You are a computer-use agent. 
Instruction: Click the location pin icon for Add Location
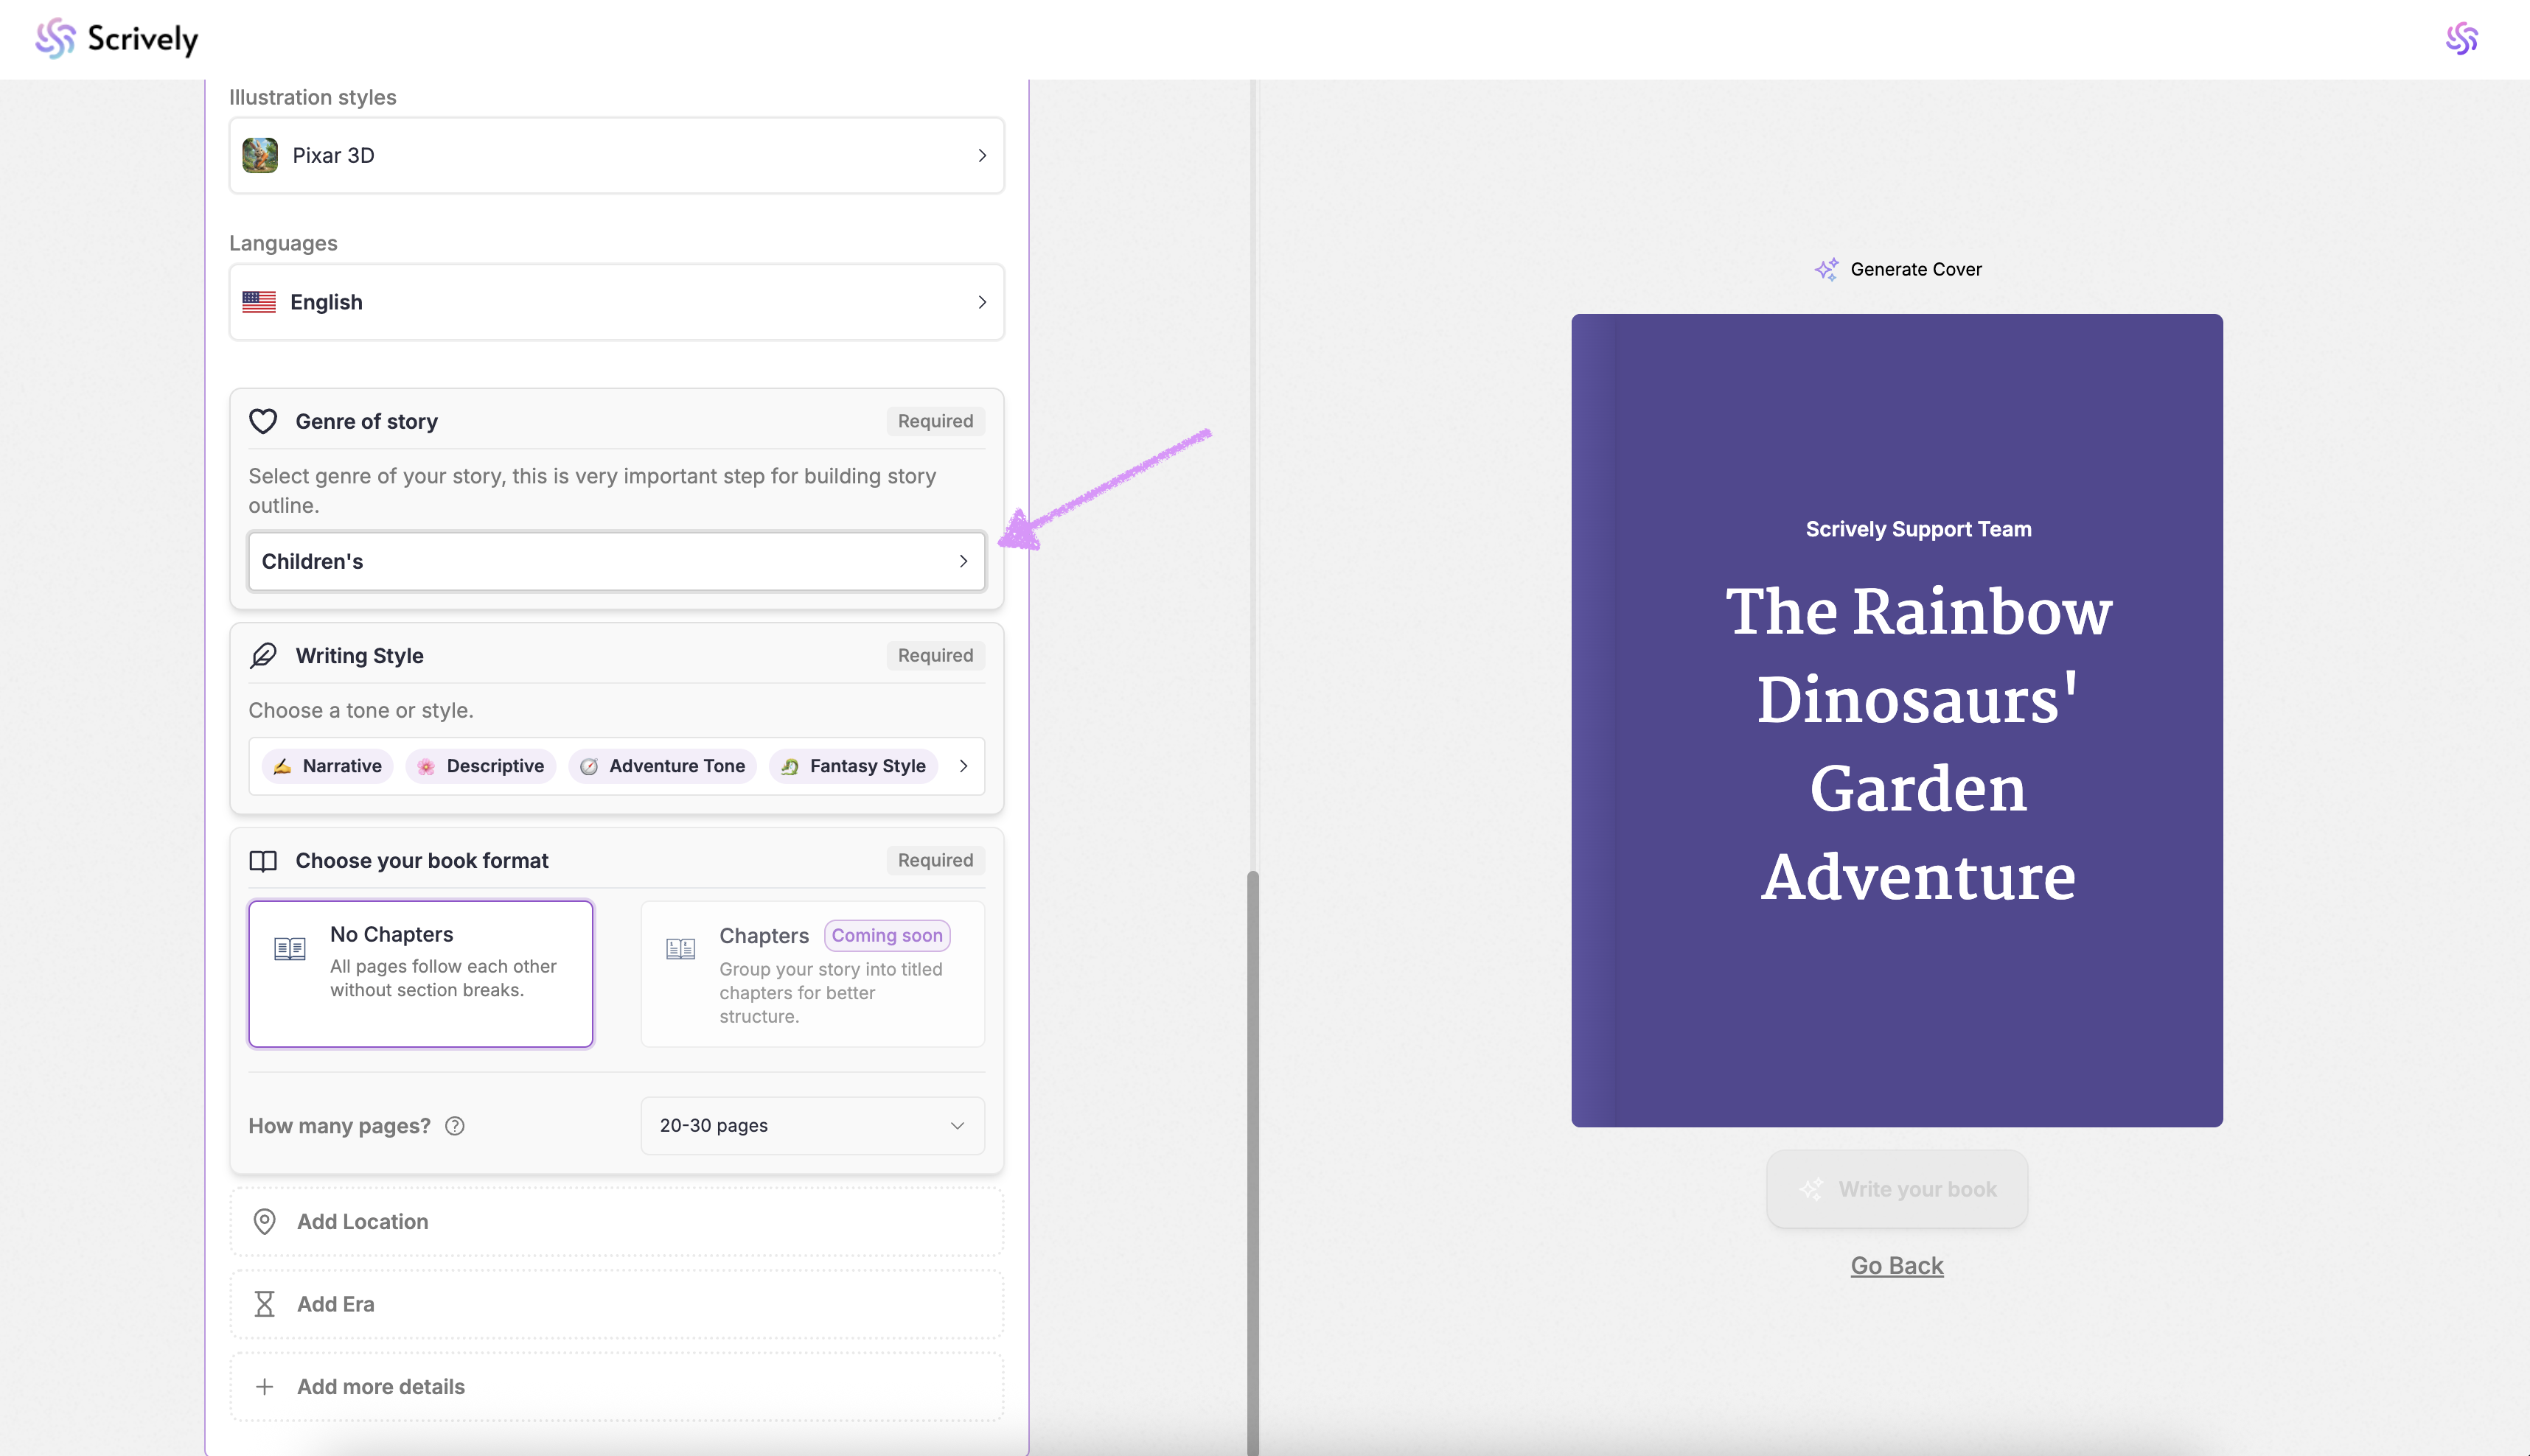[264, 1221]
